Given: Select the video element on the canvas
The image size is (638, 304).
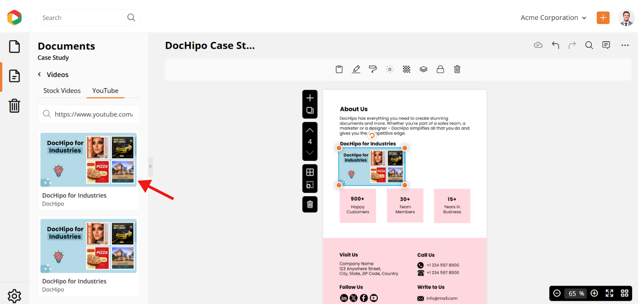Looking at the screenshot, I should 372,167.
